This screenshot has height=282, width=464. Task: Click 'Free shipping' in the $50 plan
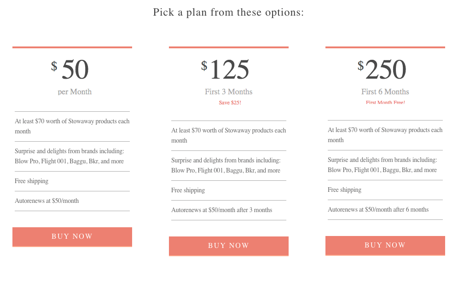(32, 181)
